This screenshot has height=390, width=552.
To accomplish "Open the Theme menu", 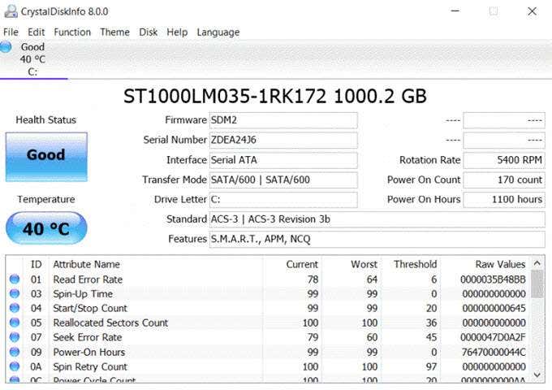I will point(114,32).
